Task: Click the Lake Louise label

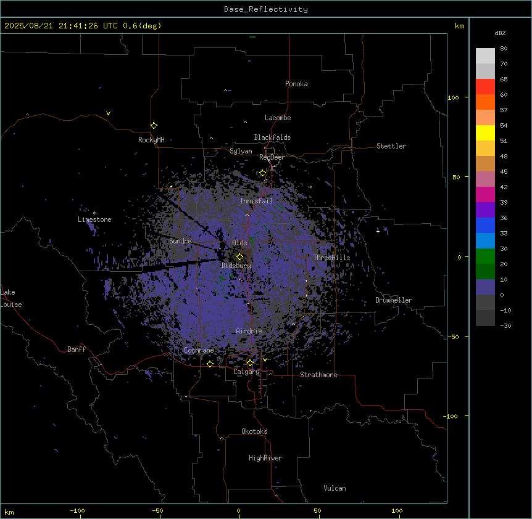Action: [x=11, y=298]
